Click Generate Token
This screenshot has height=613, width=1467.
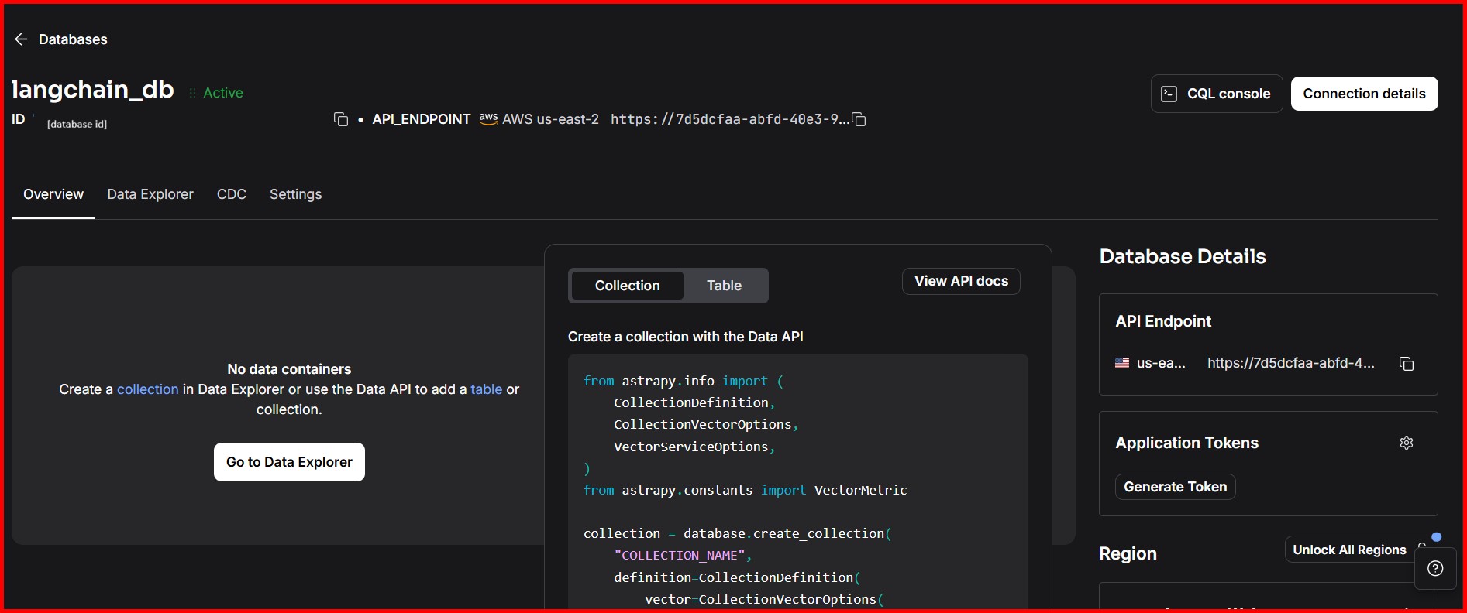tap(1175, 487)
